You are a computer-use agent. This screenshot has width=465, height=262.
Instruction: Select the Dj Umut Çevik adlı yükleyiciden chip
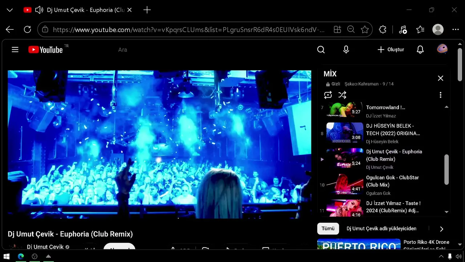381,229
